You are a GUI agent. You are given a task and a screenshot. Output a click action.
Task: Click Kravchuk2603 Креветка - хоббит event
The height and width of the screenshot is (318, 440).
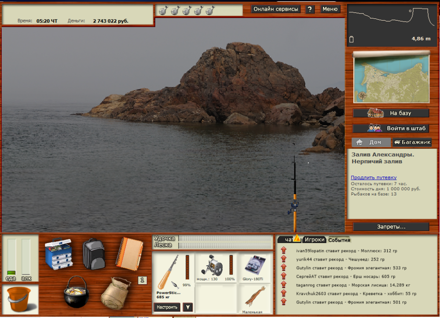[356, 294]
